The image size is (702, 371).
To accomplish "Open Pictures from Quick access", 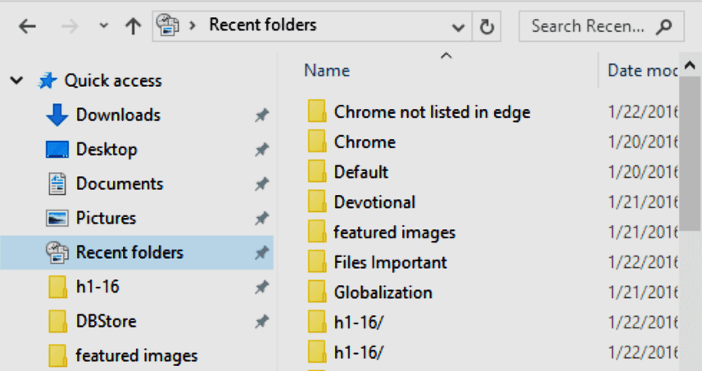I will pyautogui.click(x=106, y=219).
